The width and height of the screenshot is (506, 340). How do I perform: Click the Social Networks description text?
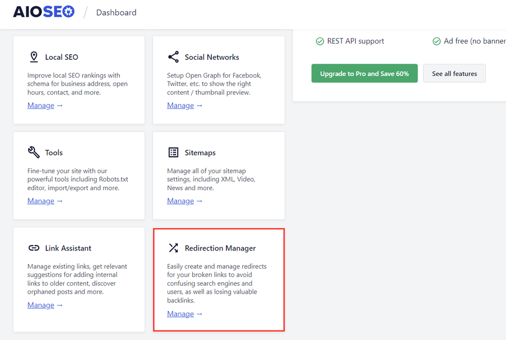[x=214, y=84]
